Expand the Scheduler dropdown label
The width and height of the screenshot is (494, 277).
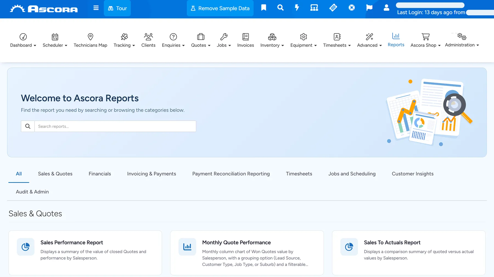coord(55,45)
